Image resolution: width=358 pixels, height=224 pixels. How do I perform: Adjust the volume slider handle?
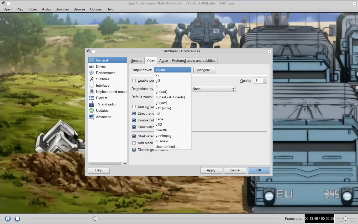[345, 219]
